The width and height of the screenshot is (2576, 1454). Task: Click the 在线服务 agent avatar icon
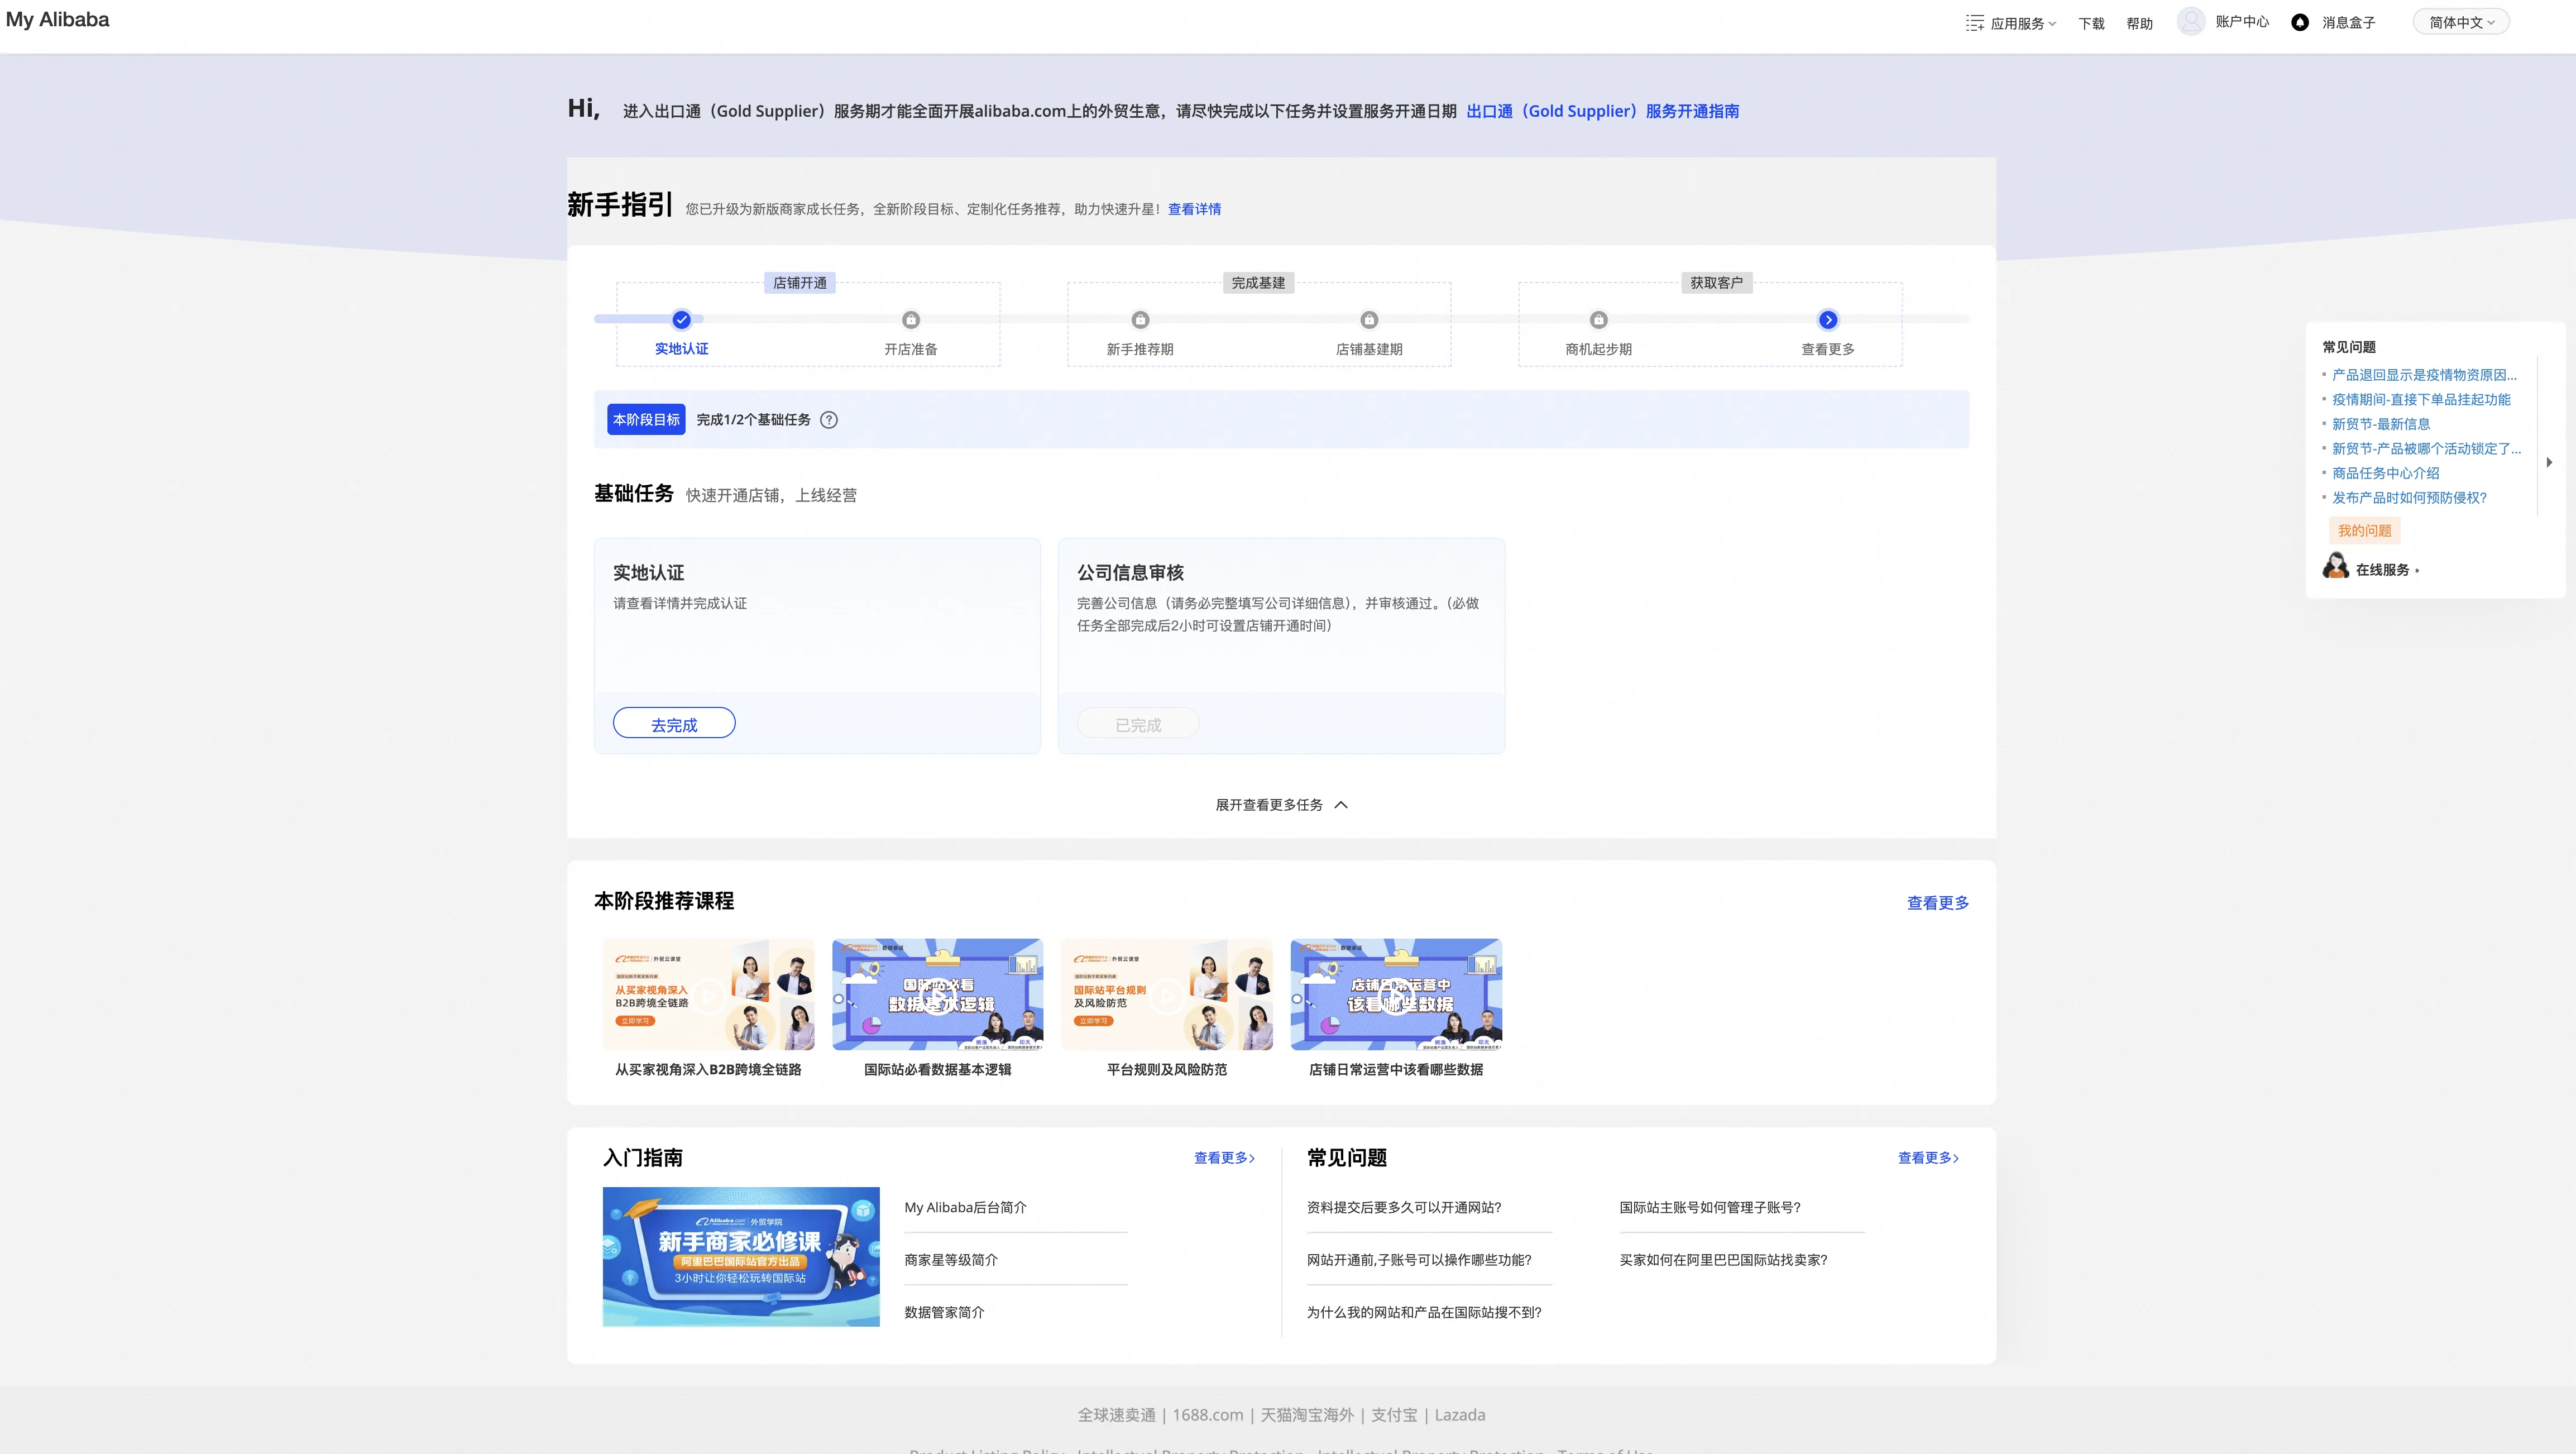click(2335, 567)
